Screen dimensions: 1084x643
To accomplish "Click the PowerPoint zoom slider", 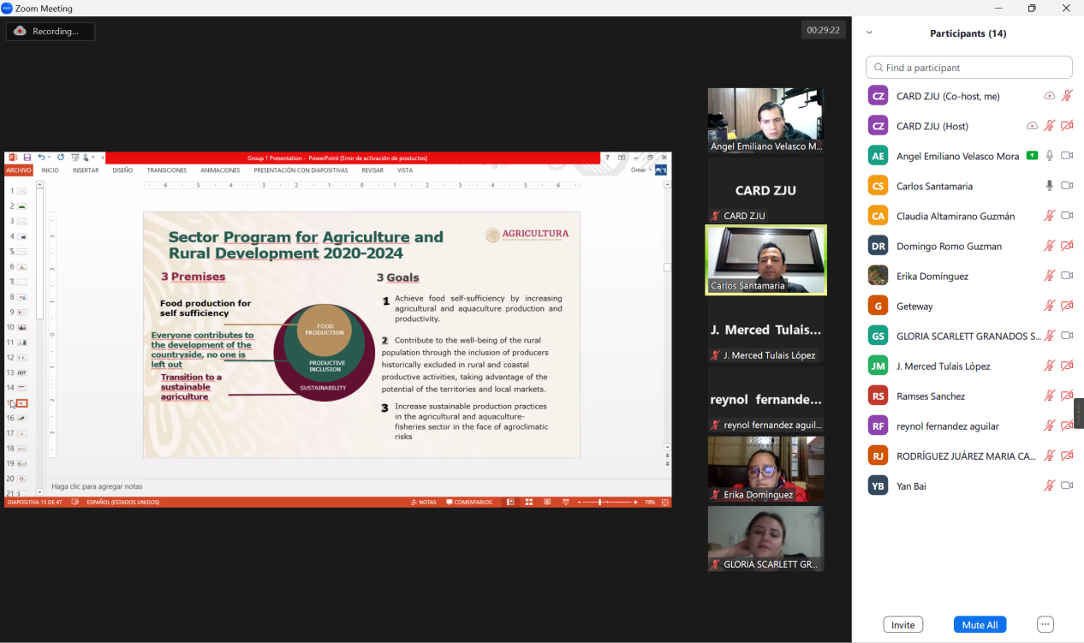I will coord(599,503).
